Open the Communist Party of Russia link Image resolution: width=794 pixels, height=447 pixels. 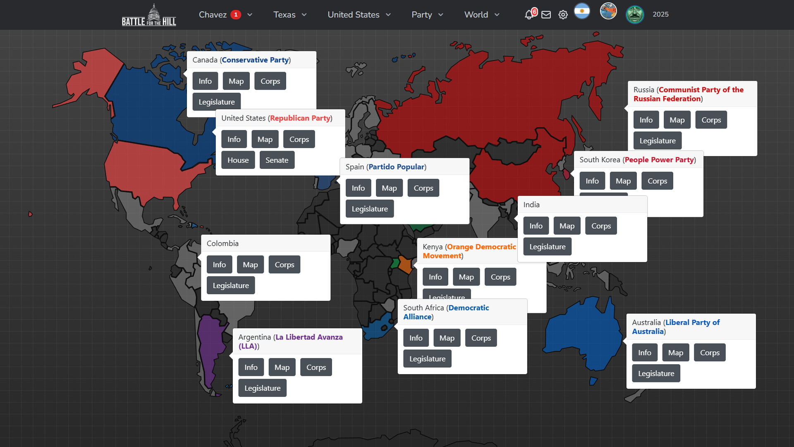point(689,94)
